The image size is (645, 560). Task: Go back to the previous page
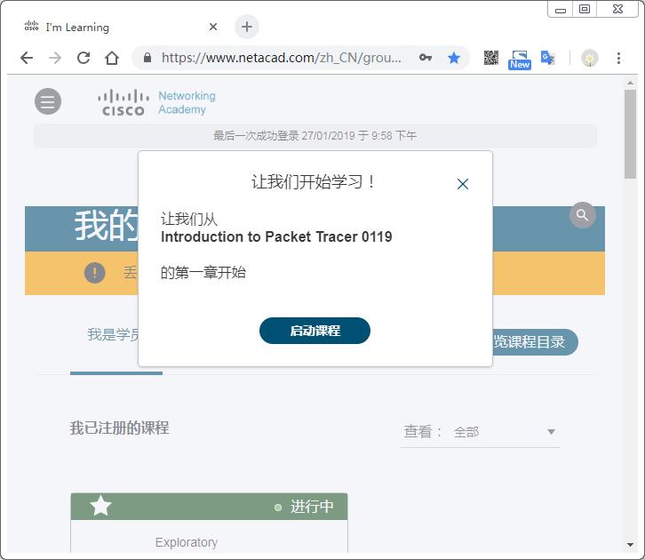27,58
